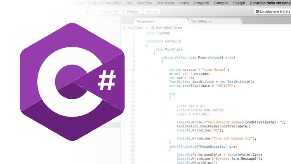Open the Default target selector
This screenshot has height=164, width=291.
click(x=150, y=12)
